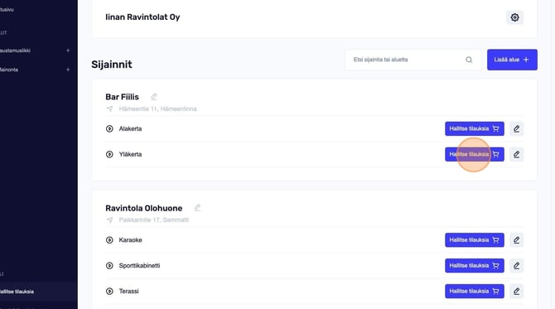Play the Alakerta area icon

(x=109, y=129)
